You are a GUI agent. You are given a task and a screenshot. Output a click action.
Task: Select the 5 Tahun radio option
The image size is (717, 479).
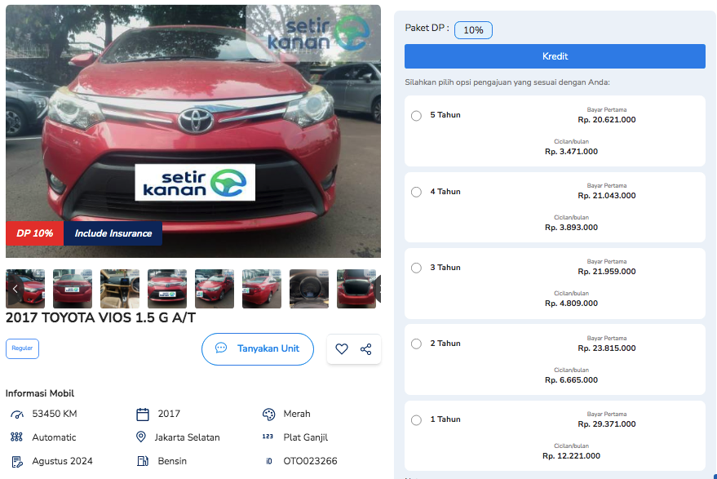coord(416,115)
